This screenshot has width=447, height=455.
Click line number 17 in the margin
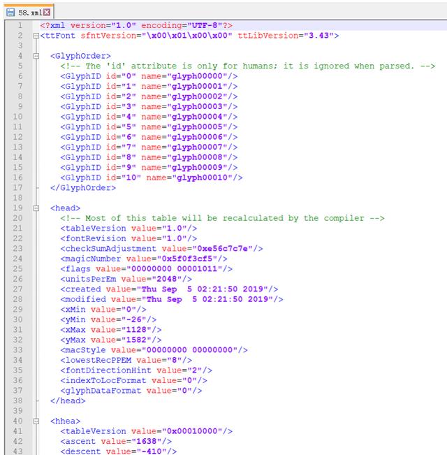17,188
